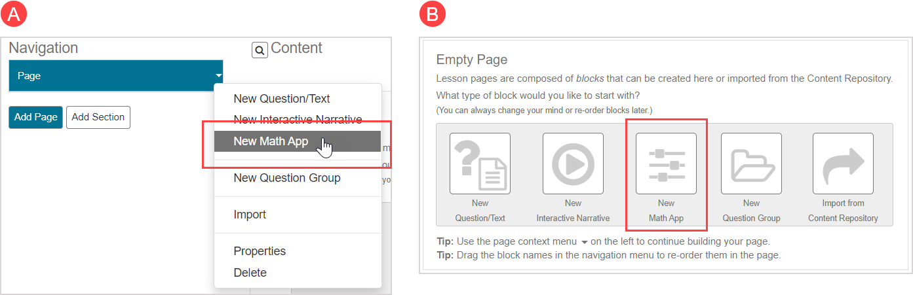The width and height of the screenshot is (913, 295).
Task: Click the New Question Group folder icon
Action: (x=751, y=164)
